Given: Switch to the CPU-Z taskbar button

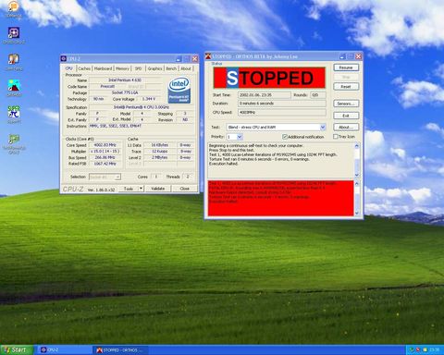Looking at the screenshot, I should tap(65, 349).
